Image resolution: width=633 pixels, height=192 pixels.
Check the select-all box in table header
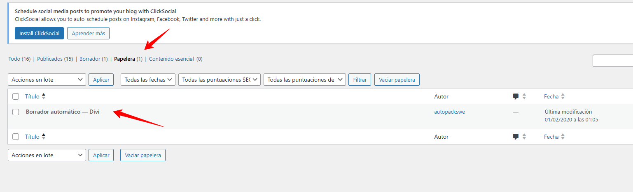point(16,97)
